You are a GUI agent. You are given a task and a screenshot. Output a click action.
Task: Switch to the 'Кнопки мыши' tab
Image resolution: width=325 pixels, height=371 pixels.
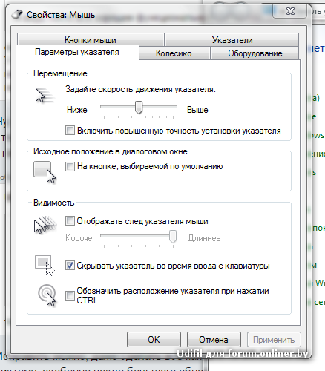pyautogui.click(x=91, y=39)
